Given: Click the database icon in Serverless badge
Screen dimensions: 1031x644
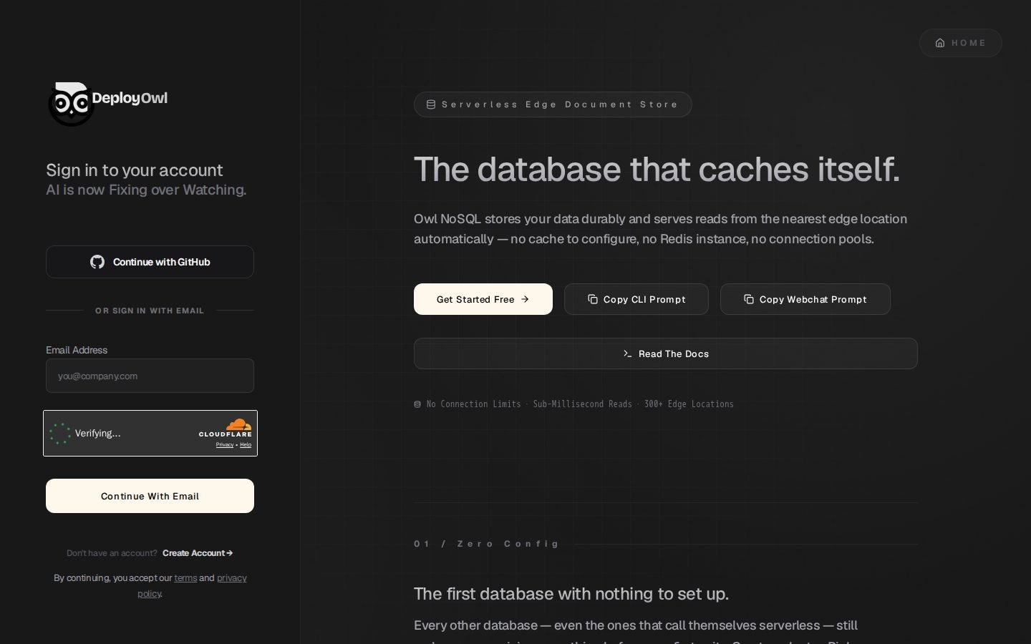Looking at the screenshot, I should click(x=431, y=104).
